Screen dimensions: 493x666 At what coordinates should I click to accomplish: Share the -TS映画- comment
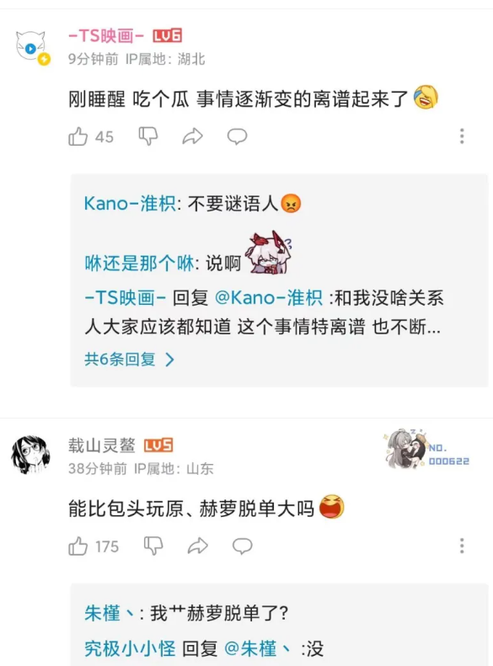(x=192, y=136)
